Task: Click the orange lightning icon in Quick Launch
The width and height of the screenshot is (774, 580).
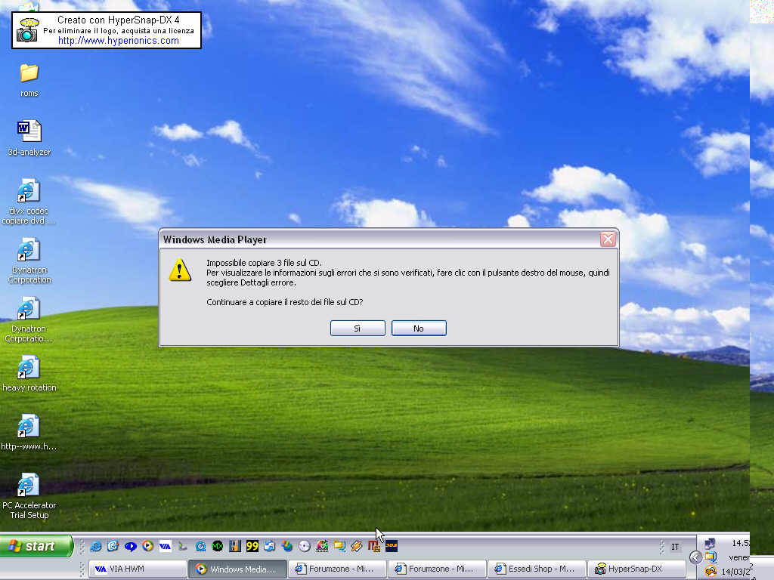Action: click(357, 546)
